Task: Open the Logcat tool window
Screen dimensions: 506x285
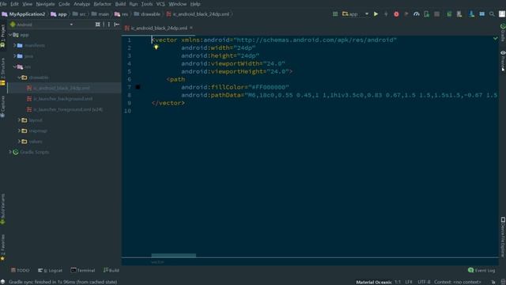Action: [x=50, y=270]
